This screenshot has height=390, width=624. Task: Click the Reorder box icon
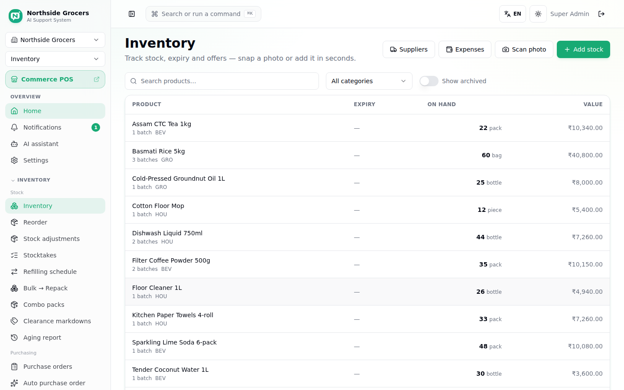(x=14, y=222)
